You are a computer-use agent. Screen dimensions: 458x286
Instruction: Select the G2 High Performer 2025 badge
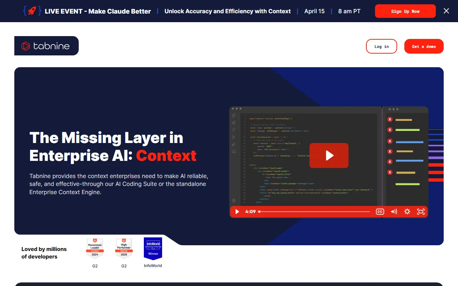(x=124, y=248)
